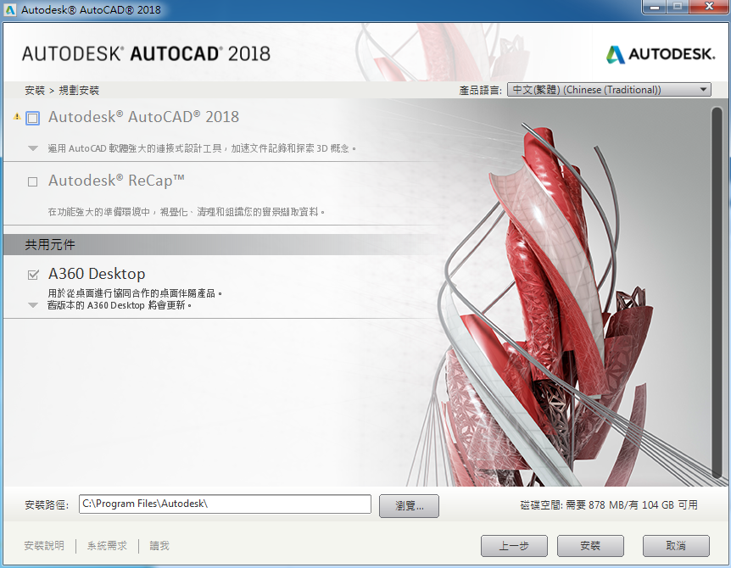Click the 磁碟空間 disk space text
Image resolution: width=731 pixels, height=568 pixels.
(609, 505)
